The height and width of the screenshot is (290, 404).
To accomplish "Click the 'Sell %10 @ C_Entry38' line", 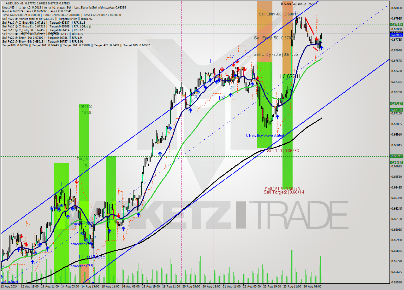I will (x=44, y=22).
